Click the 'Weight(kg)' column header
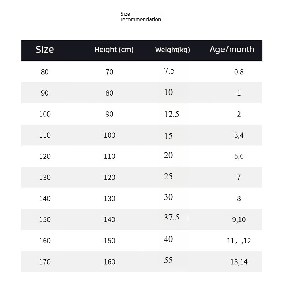 [x=173, y=50]
